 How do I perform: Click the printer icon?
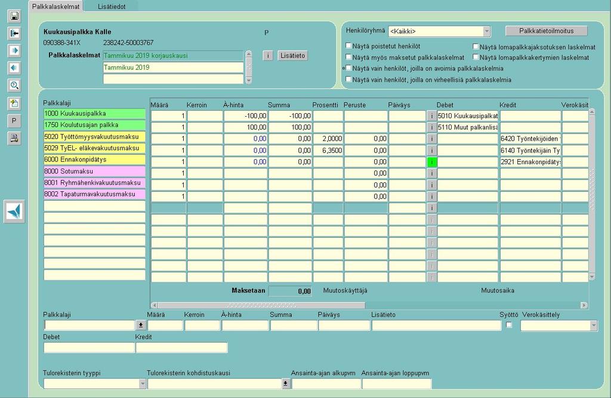14,138
